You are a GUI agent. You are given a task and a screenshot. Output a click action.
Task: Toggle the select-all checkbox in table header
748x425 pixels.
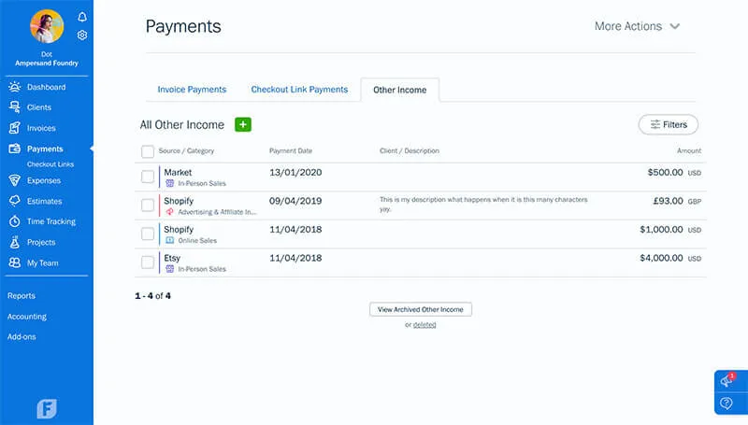click(x=148, y=151)
